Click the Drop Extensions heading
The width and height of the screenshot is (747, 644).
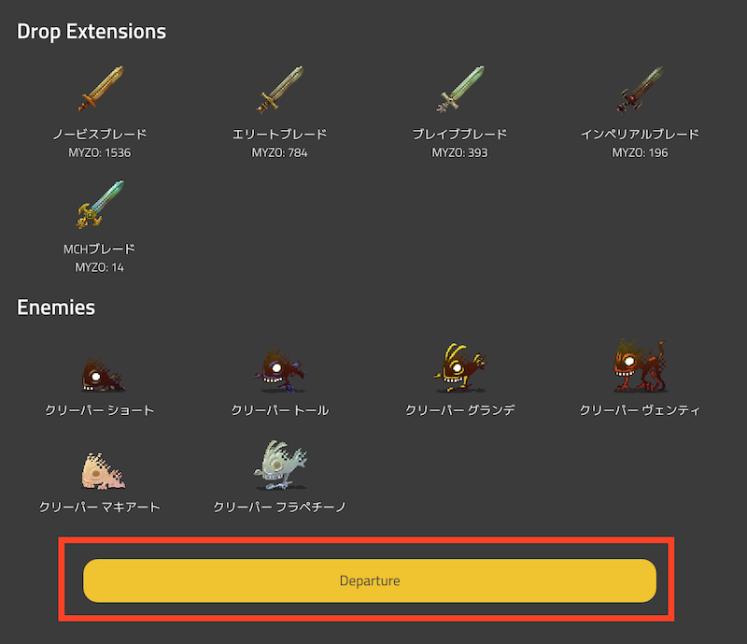click(x=92, y=32)
